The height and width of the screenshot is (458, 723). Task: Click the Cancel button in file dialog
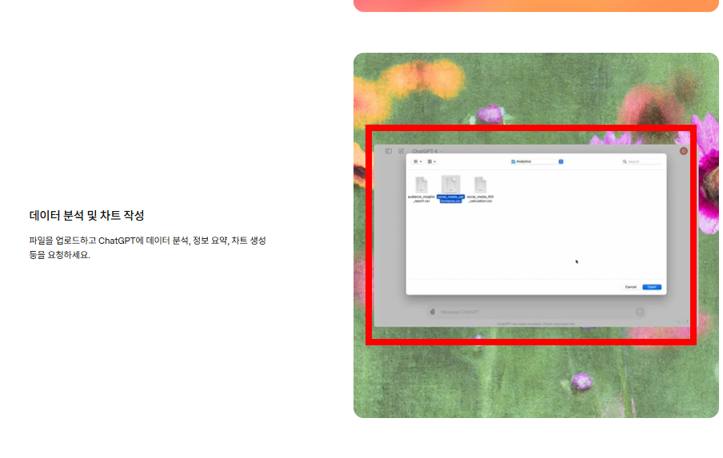click(630, 287)
